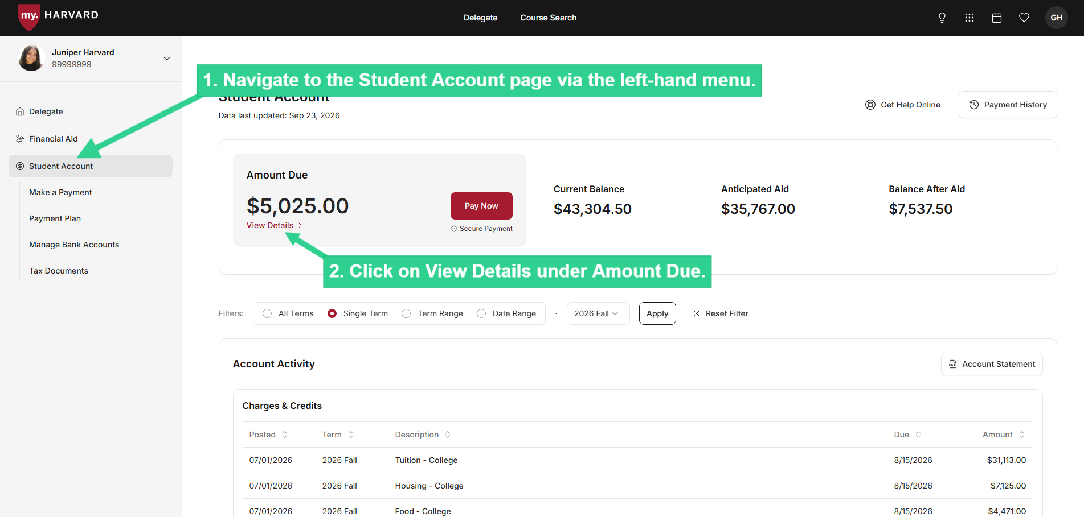Open the apps grid icon

970,18
